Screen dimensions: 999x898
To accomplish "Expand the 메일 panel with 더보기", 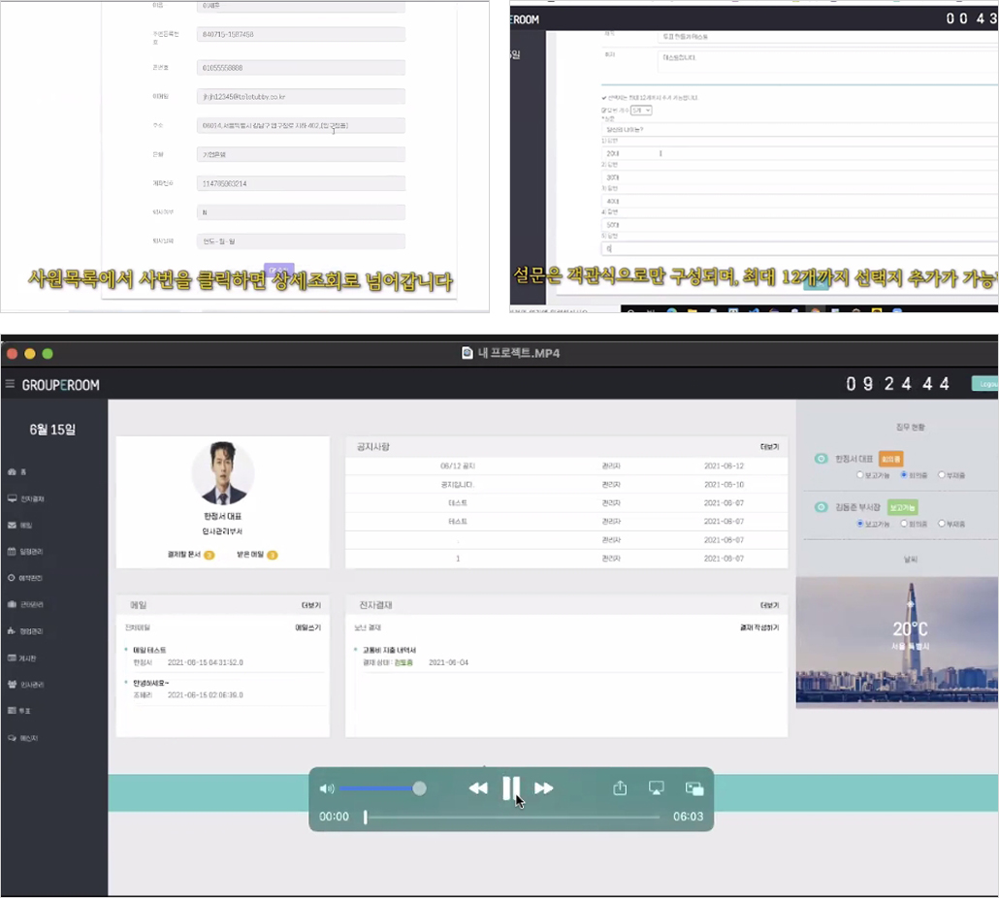I will point(311,605).
